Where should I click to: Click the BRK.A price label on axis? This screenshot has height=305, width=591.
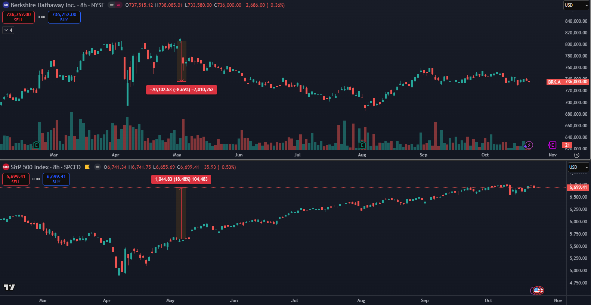[x=554, y=82]
